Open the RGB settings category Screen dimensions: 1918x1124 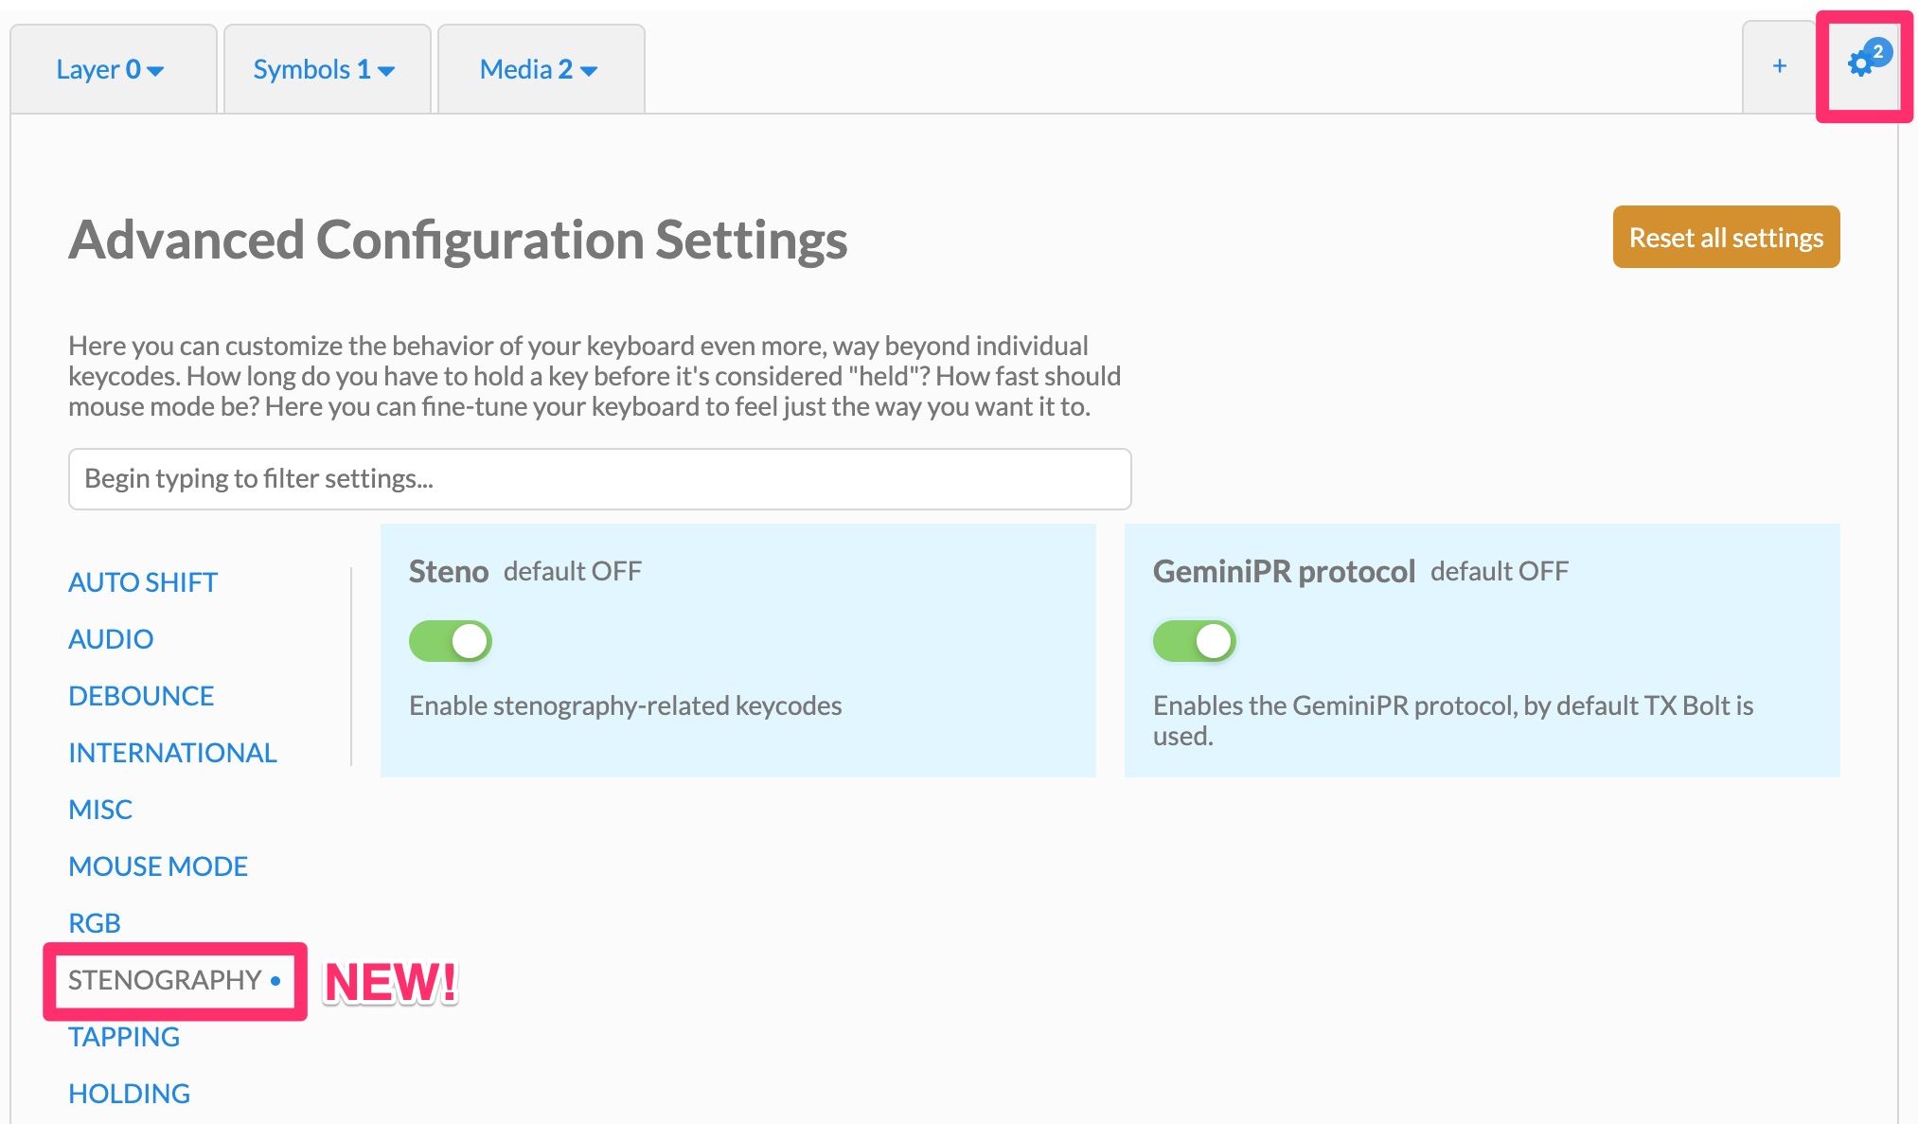95,923
